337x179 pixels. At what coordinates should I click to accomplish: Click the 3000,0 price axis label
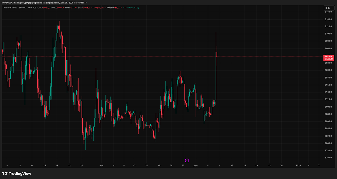(x=329, y=70)
